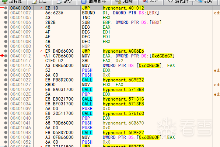Click the DEC EAX instruction
This screenshot has width=220, height=147.
coord(96,27)
